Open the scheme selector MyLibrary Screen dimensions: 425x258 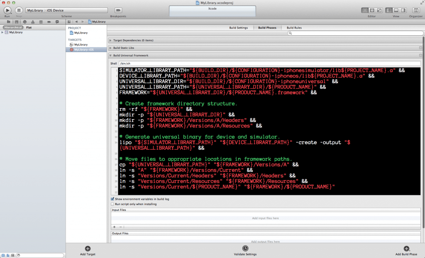[x=35, y=10]
